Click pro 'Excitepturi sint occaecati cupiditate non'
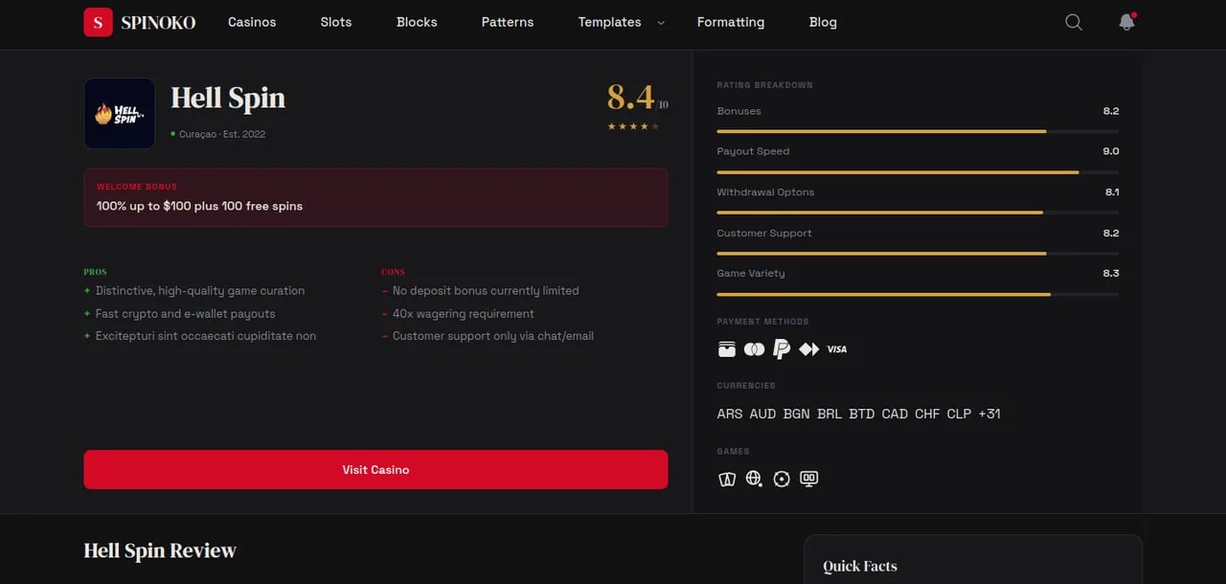The width and height of the screenshot is (1226, 584). click(206, 336)
